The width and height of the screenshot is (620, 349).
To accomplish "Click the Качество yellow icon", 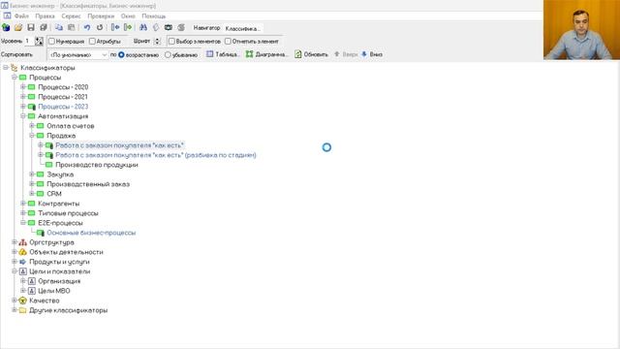I will click(23, 301).
